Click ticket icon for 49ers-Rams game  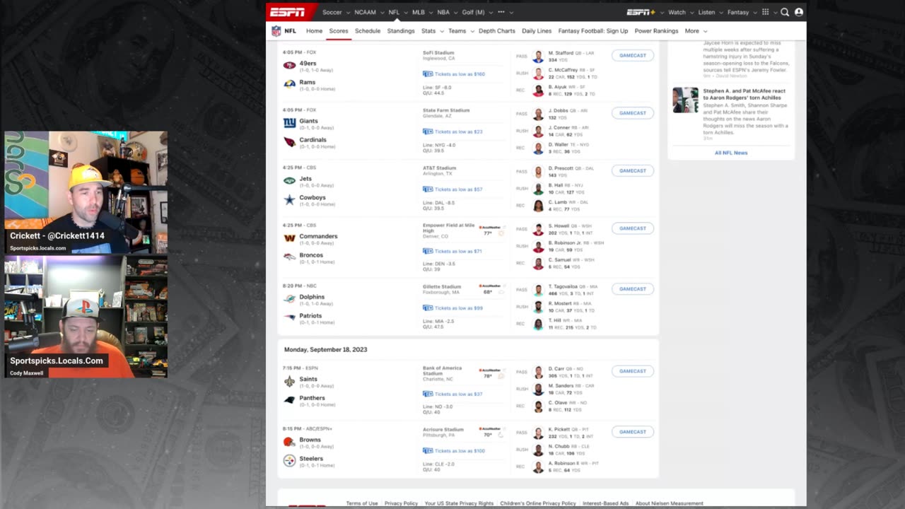[x=428, y=74]
